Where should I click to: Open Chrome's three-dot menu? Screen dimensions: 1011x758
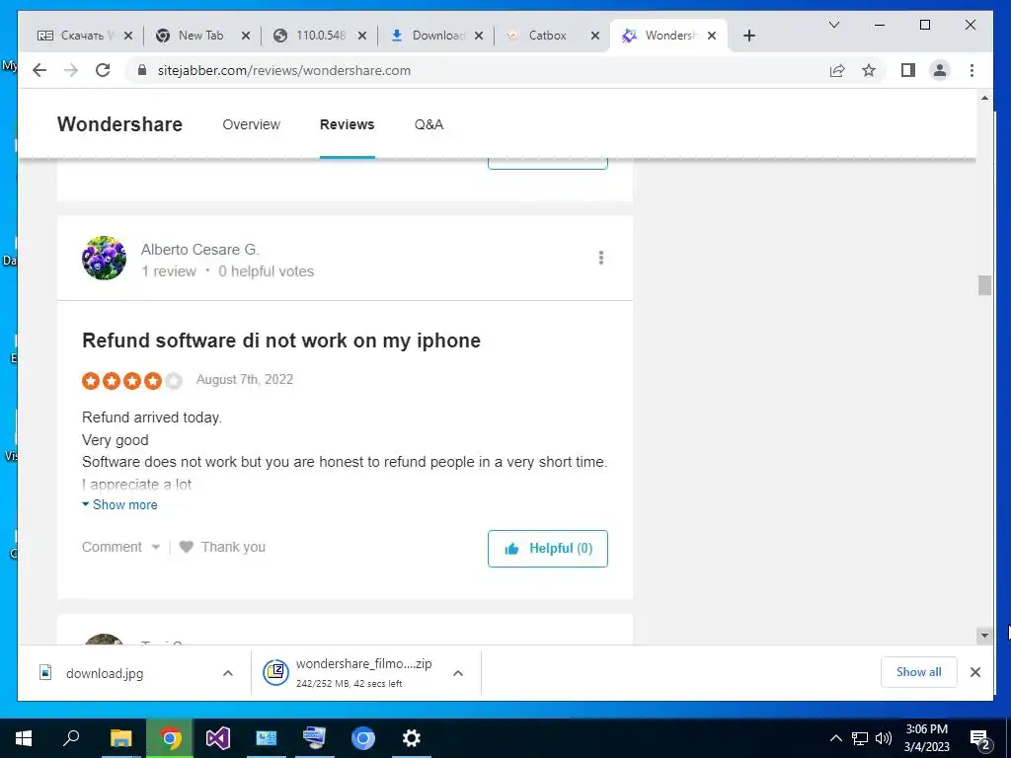[x=972, y=70]
